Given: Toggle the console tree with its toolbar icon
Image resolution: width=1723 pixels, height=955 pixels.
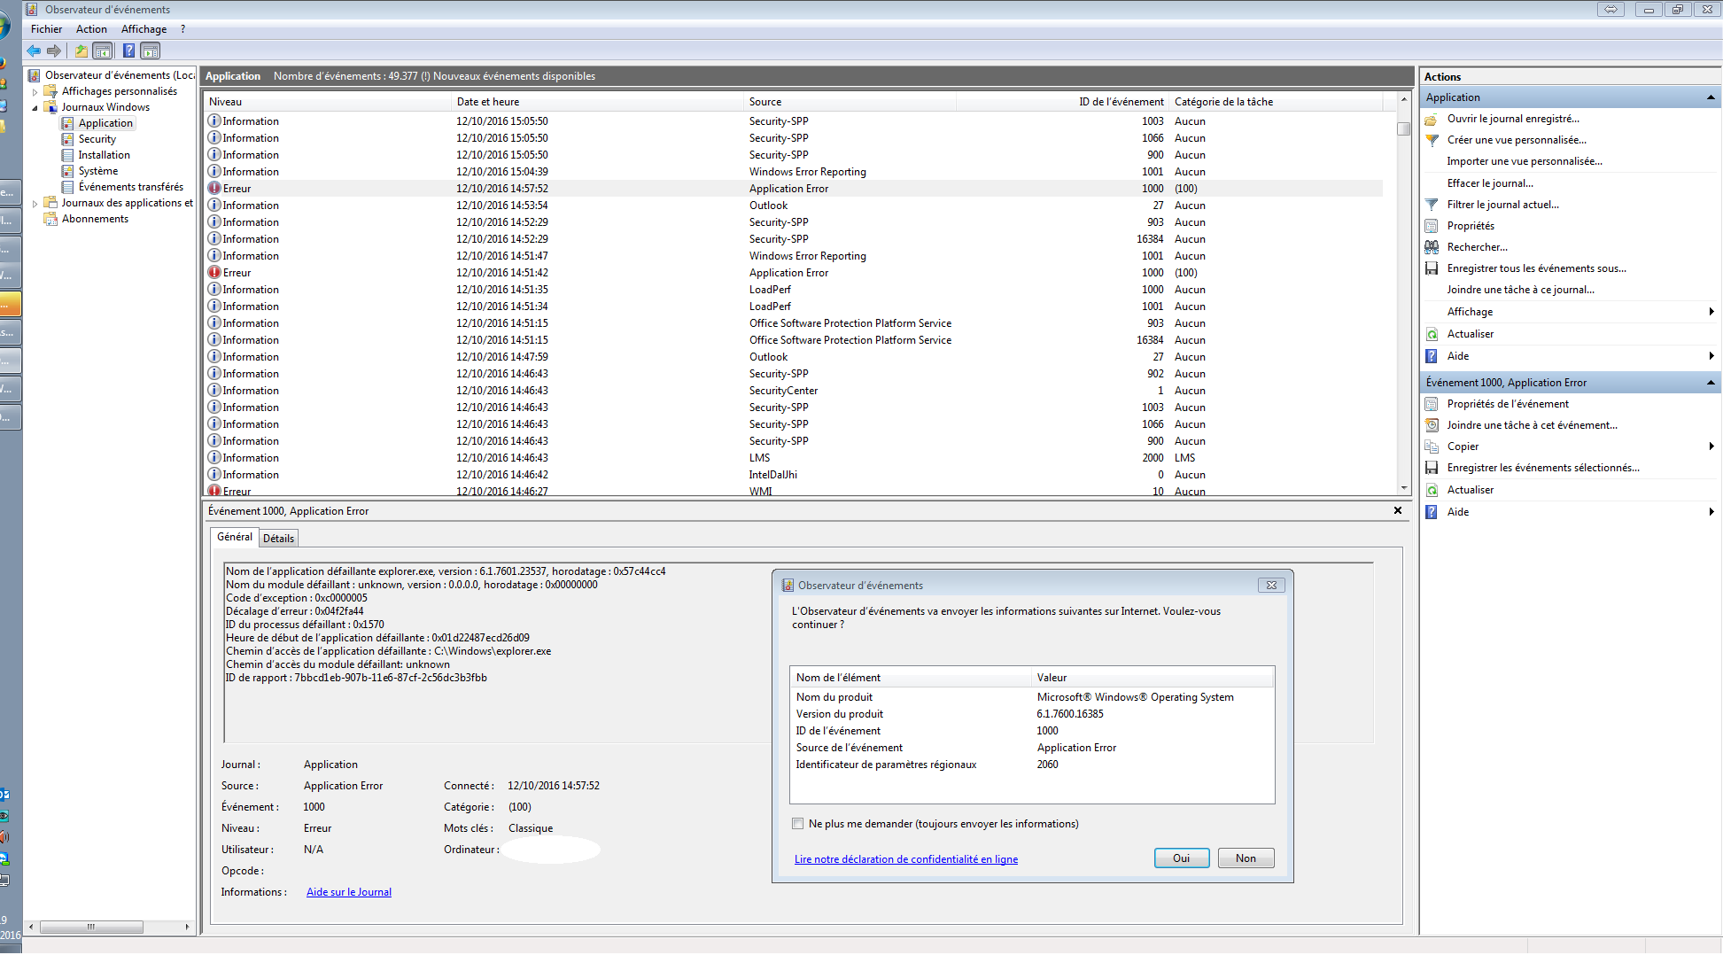Looking at the screenshot, I should tap(103, 50).
